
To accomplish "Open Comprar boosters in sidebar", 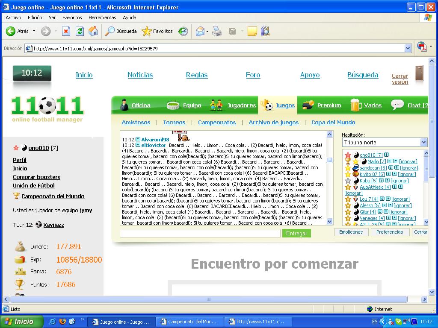I will pyautogui.click(x=37, y=177).
